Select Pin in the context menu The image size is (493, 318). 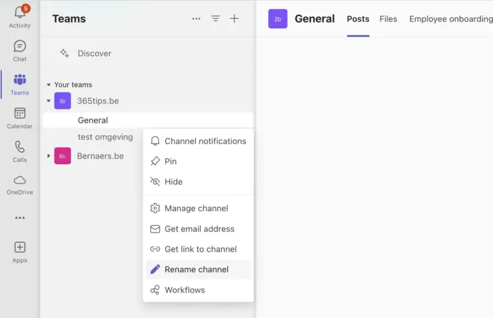tap(198, 161)
